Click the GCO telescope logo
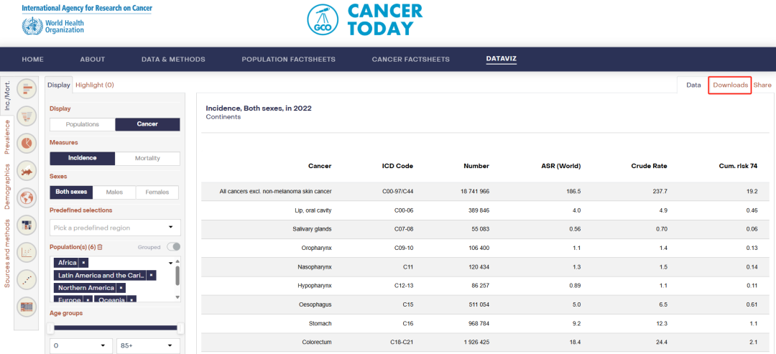This screenshot has width=776, height=354. pos(323,20)
